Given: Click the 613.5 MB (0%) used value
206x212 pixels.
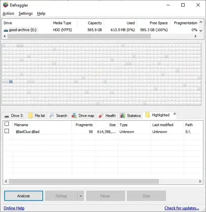Looking at the screenshot, I should click(122, 30).
